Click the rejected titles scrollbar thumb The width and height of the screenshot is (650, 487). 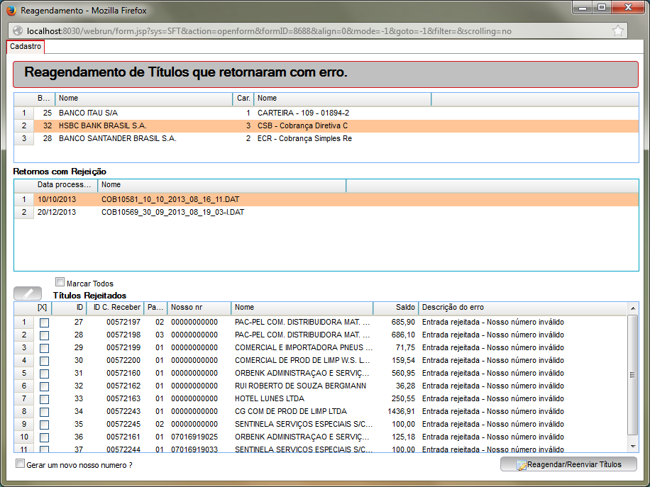tap(632, 375)
